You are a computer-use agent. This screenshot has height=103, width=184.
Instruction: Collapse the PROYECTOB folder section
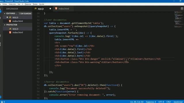tap(5, 25)
